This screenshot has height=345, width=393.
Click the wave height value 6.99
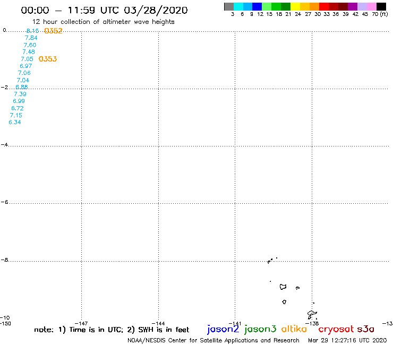19,101
